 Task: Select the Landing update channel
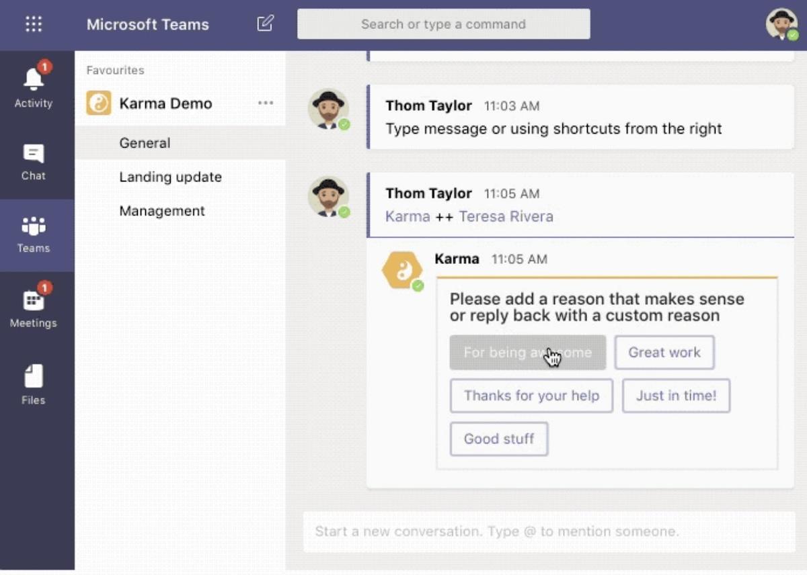170,177
